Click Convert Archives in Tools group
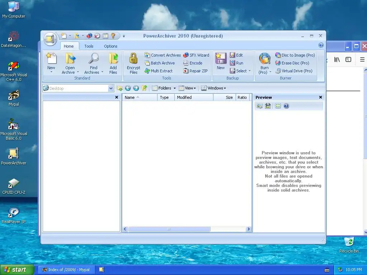 pos(162,55)
